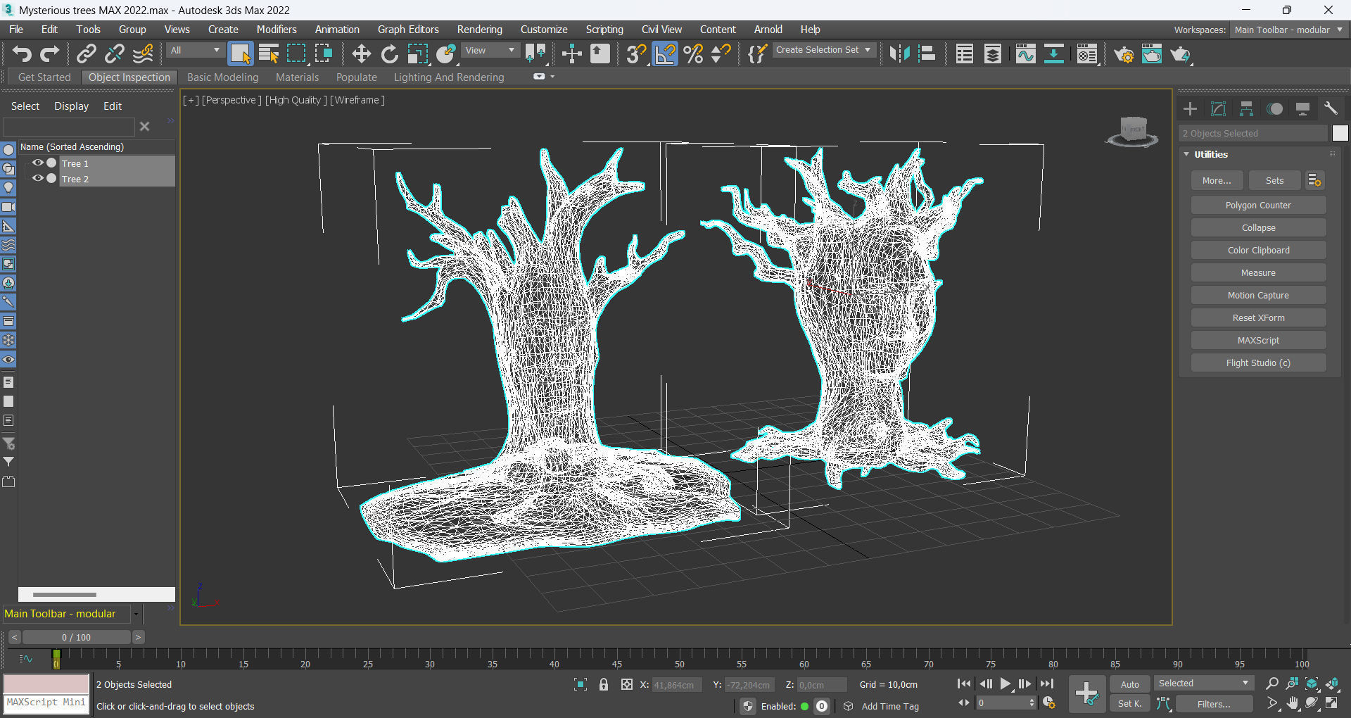Click the Play Animation button

(x=1006, y=684)
